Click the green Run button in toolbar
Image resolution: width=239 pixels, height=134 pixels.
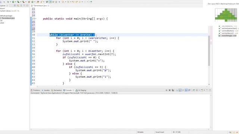point(13,2)
